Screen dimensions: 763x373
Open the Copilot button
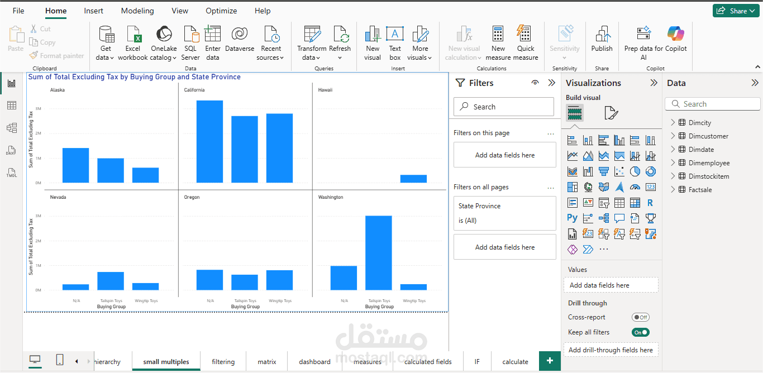[x=676, y=39]
